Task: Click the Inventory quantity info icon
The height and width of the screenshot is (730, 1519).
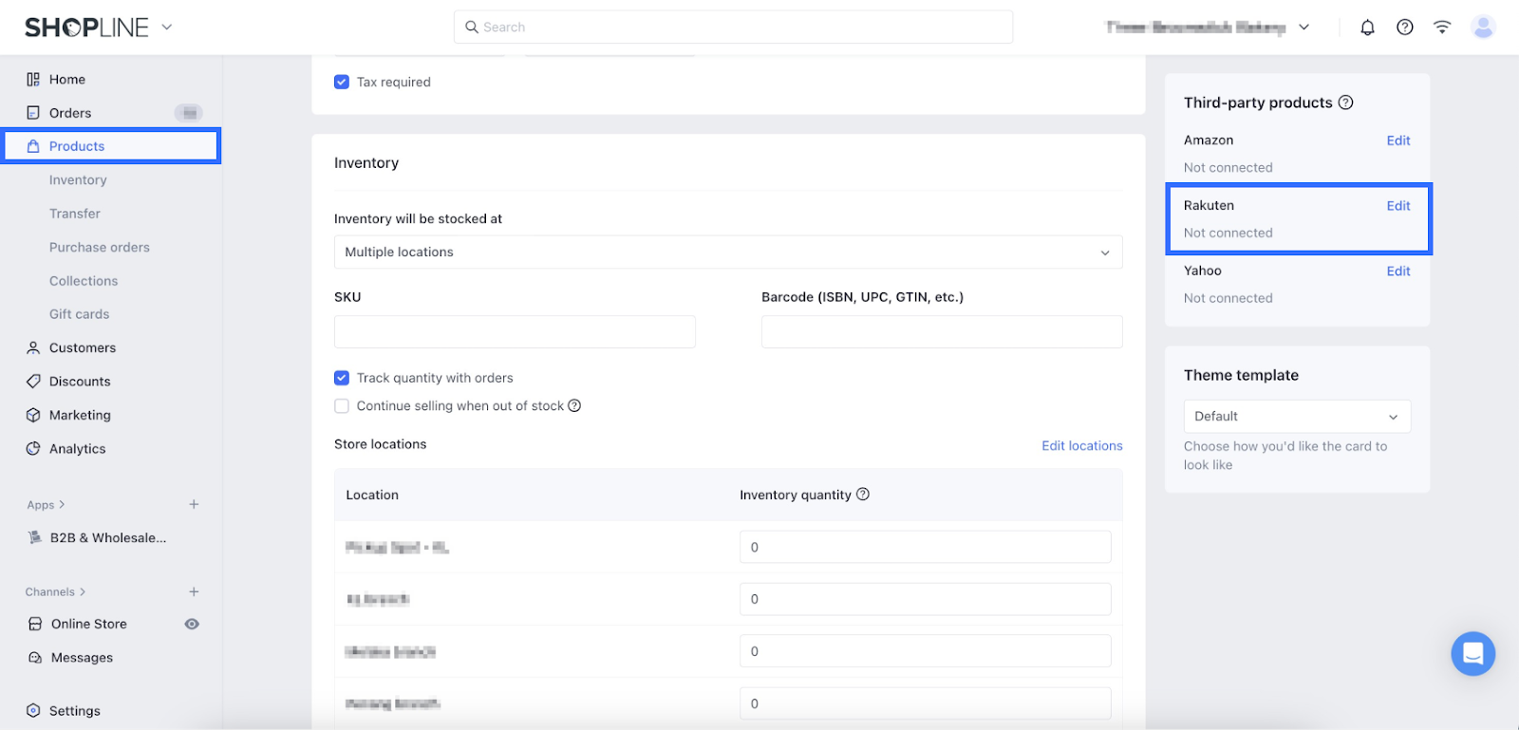Action: [x=863, y=495]
